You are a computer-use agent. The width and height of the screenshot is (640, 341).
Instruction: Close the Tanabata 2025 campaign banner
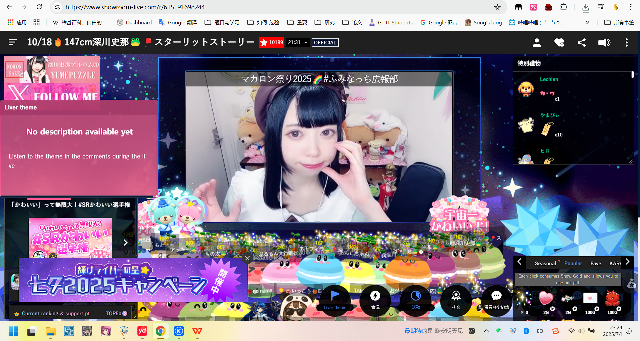[247, 258]
